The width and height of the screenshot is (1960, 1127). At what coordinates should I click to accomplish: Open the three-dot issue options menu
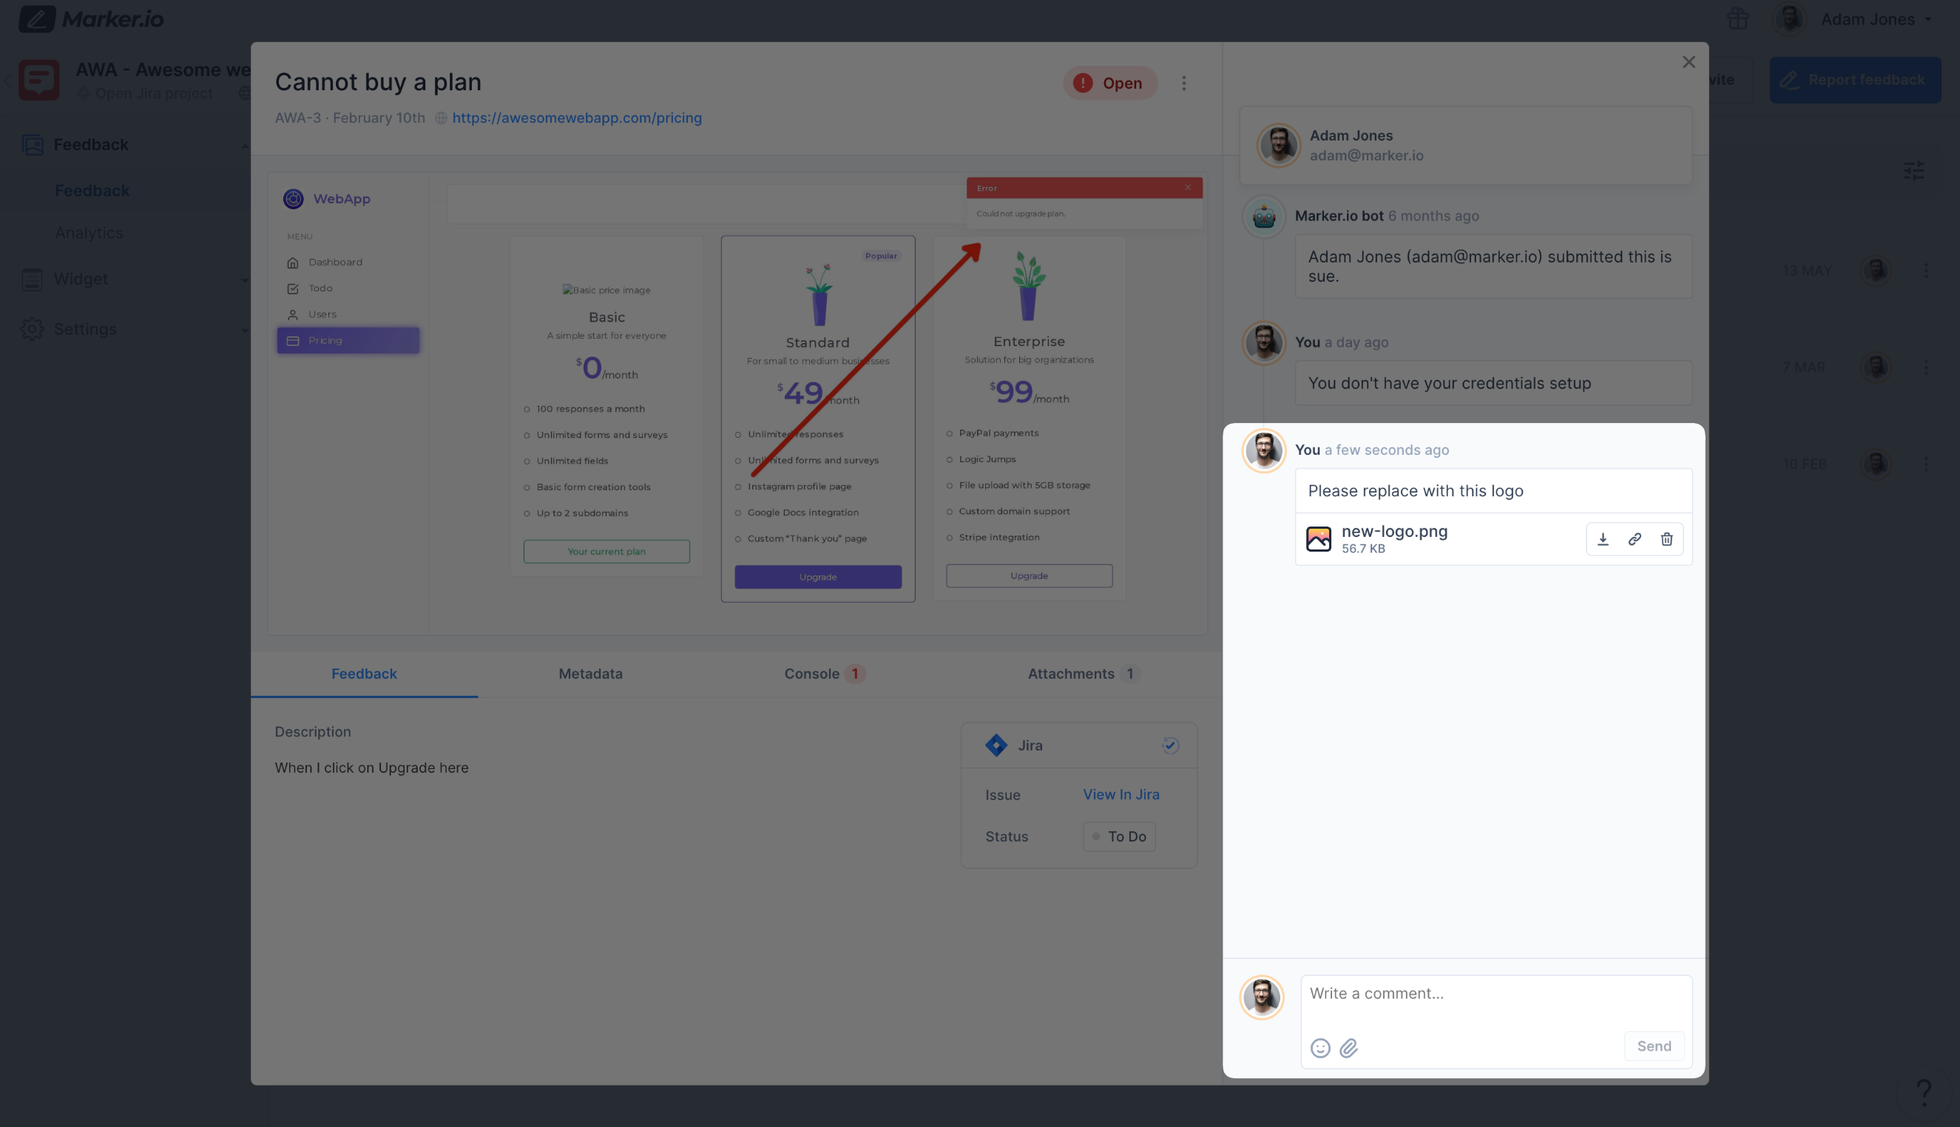tap(1183, 83)
